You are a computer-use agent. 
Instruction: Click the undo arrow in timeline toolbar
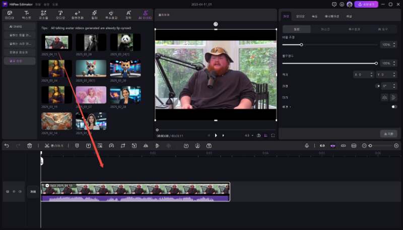[7, 145]
